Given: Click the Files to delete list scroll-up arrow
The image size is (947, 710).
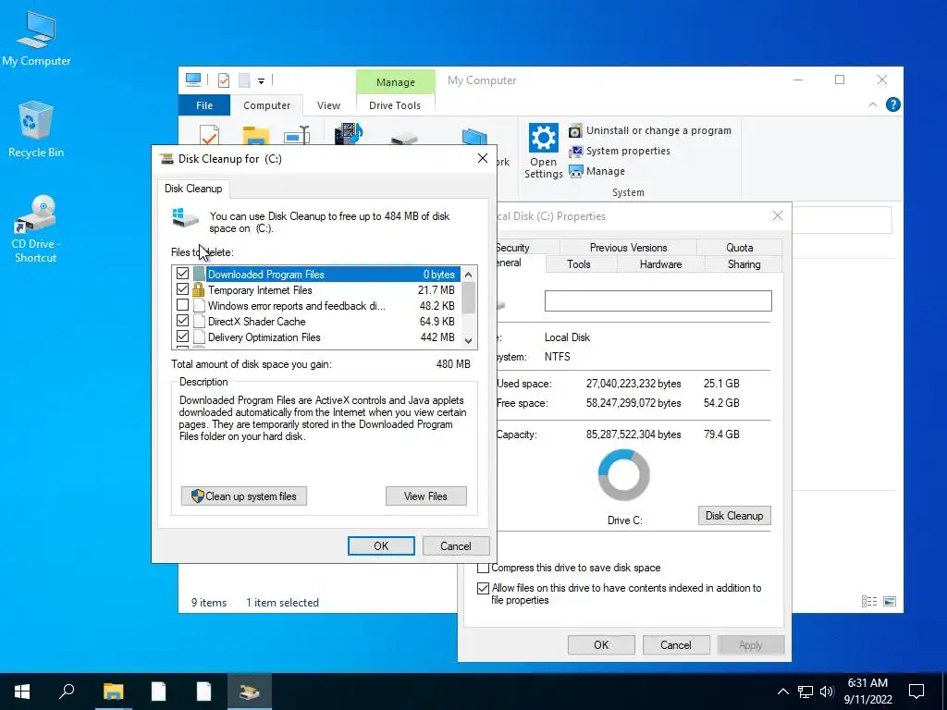Looking at the screenshot, I should [468, 275].
